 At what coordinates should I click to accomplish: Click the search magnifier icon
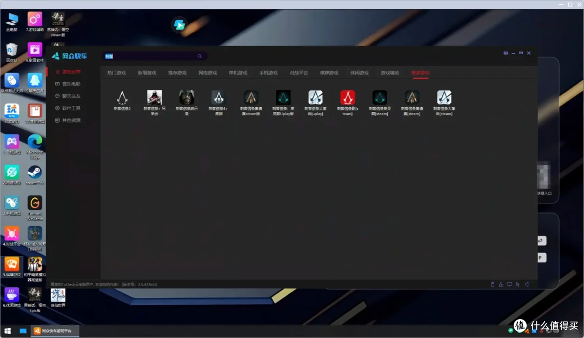[200, 56]
